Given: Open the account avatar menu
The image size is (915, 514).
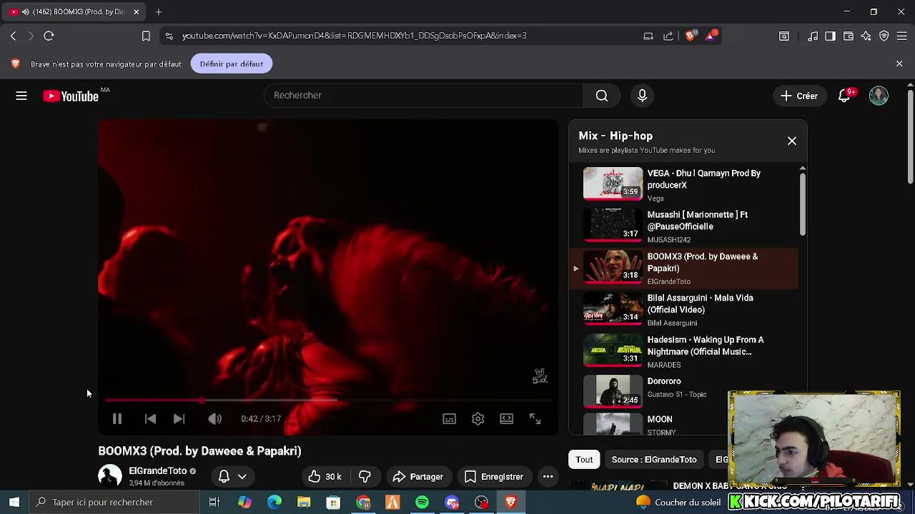Looking at the screenshot, I should coord(879,96).
